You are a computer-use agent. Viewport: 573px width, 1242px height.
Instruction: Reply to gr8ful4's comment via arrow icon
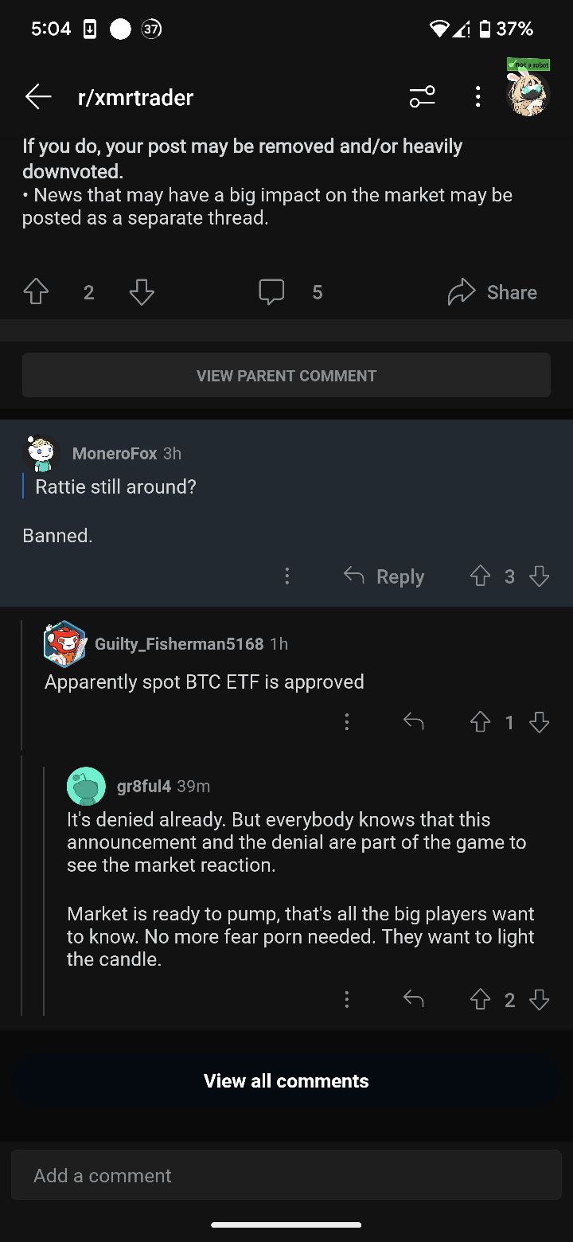[x=414, y=999]
